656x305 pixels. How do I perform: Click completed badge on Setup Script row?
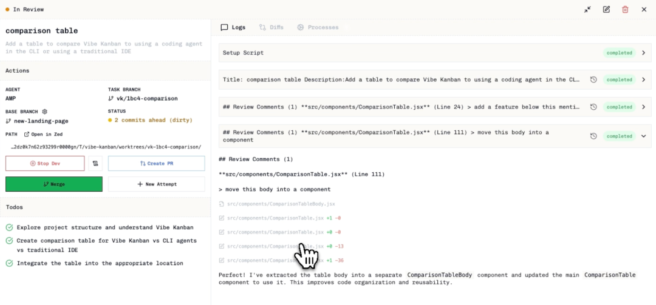tap(619, 53)
